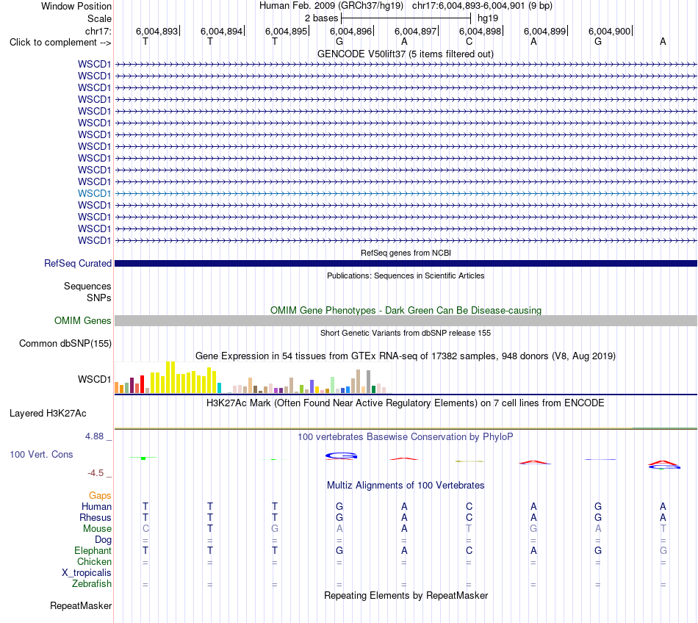
Task: Click the WSCD1 label beside the GTEx chart
Action: [x=94, y=380]
